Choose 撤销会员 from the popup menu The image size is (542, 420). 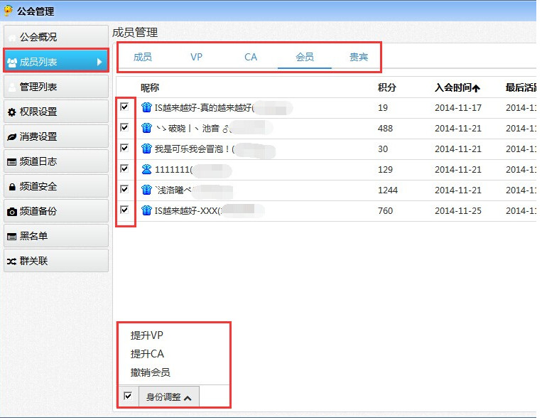coord(150,372)
